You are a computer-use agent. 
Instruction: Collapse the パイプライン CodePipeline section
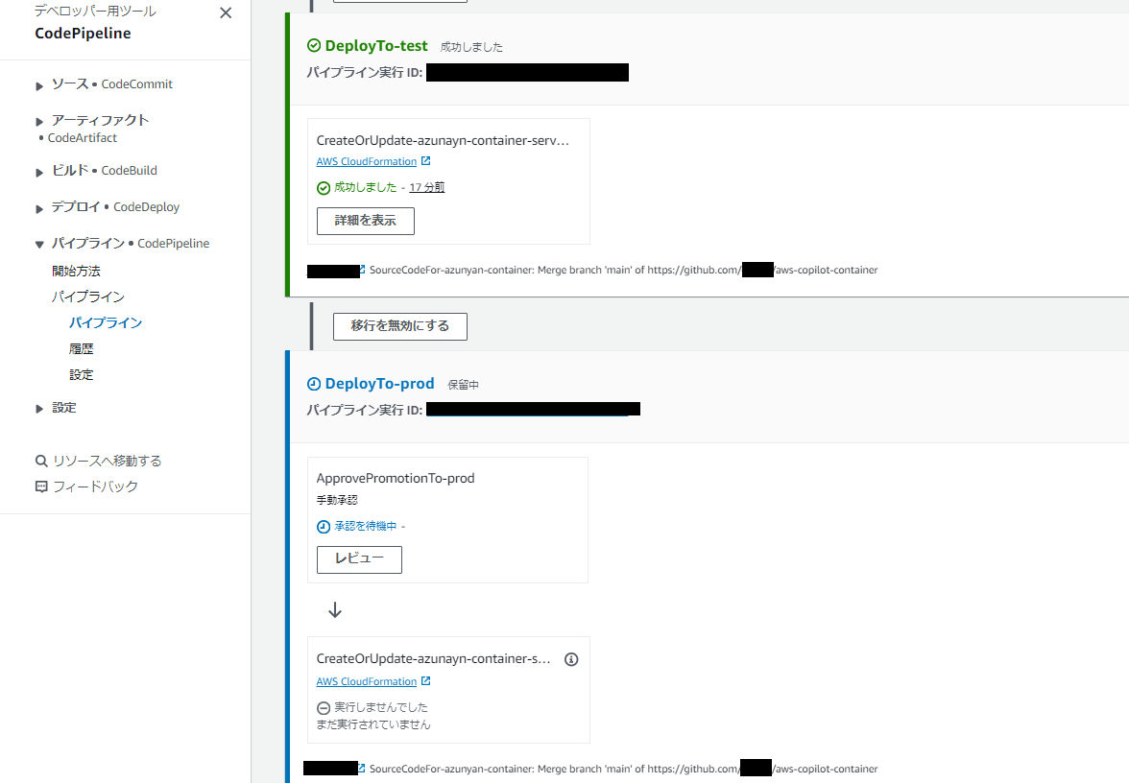click(39, 245)
